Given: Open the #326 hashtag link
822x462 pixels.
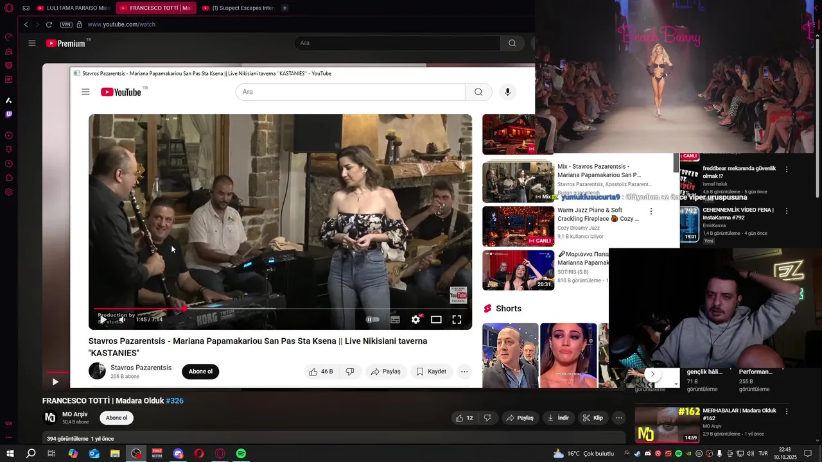Looking at the screenshot, I should [x=175, y=400].
